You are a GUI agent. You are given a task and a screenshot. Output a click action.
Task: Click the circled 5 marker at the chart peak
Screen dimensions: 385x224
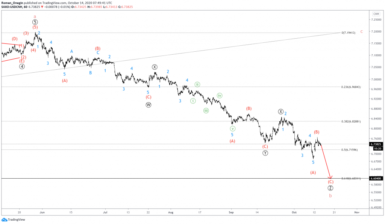point(35,22)
